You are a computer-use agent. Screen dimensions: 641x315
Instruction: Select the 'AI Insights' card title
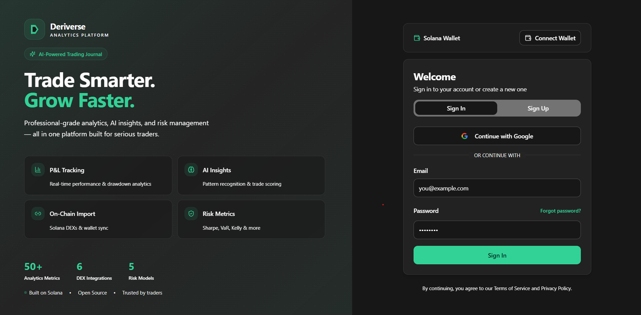[x=217, y=170]
